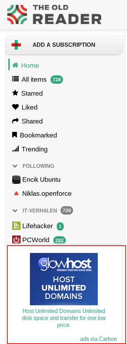Click the 728 unread badge on All items
This screenshot has height=344, width=127.
pyautogui.click(x=57, y=80)
